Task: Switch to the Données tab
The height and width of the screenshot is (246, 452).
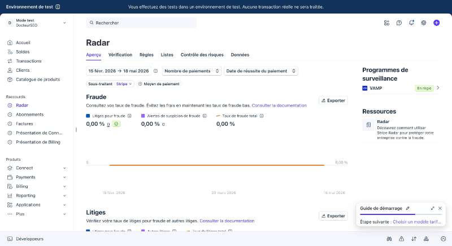Action: [240, 55]
